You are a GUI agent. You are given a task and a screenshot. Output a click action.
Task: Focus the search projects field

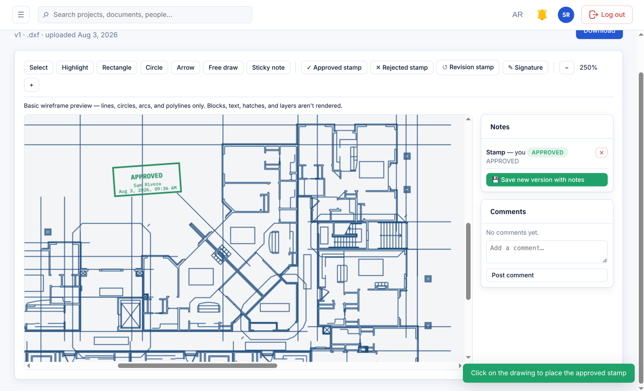(x=145, y=15)
